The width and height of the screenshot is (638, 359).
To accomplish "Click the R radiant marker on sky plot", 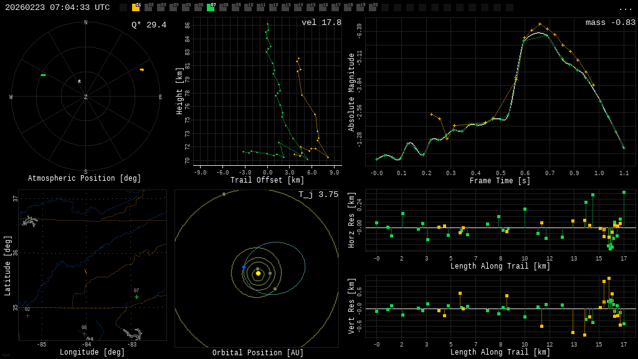I will pos(79,82).
